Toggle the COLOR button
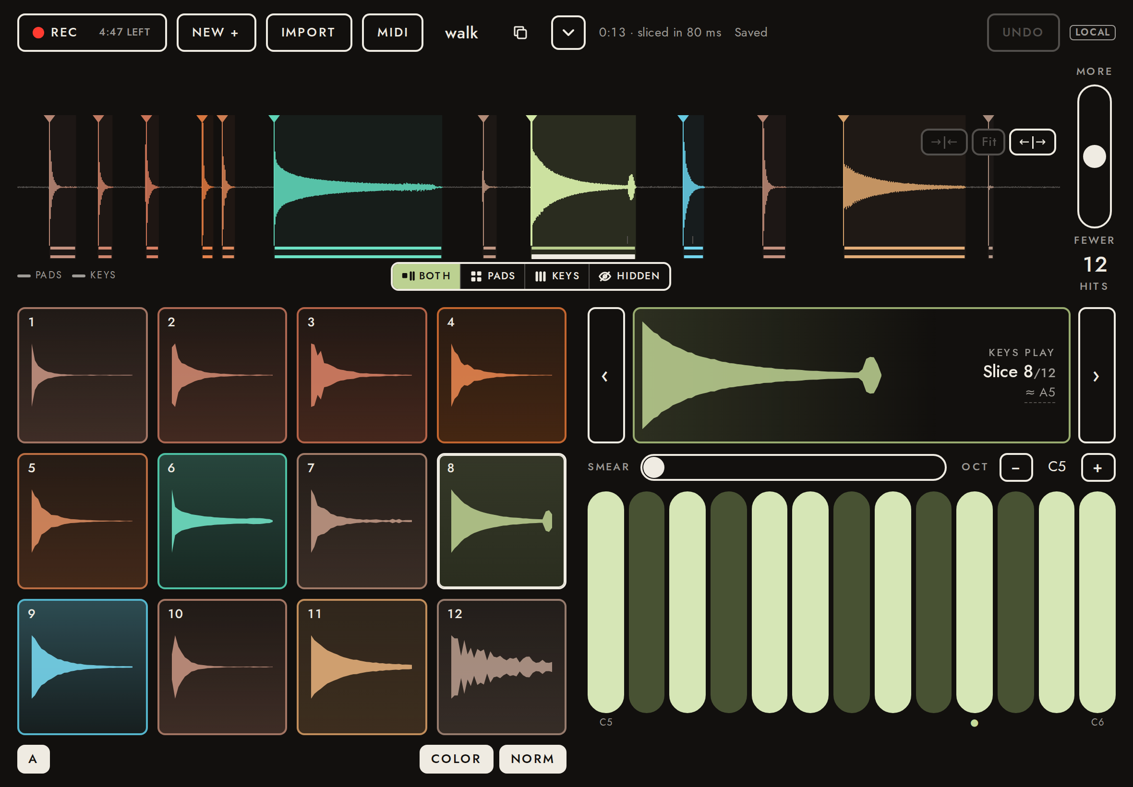The image size is (1133, 787). pyautogui.click(x=456, y=759)
